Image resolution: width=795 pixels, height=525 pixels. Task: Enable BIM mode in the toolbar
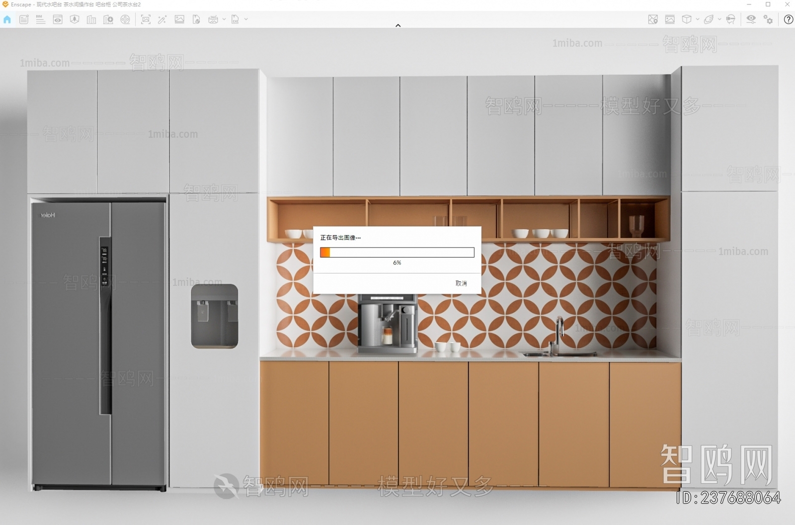click(40, 20)
